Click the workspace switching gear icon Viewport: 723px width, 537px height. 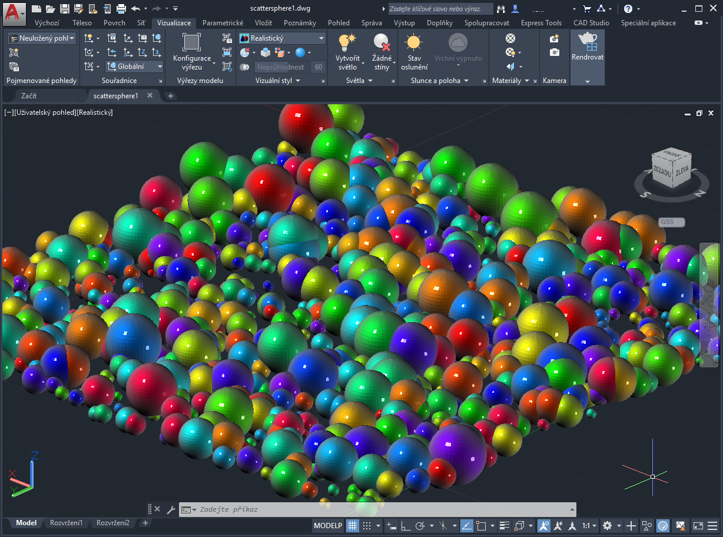tap(607, 525)
